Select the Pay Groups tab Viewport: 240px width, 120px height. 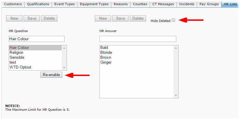tap(209, 4)
